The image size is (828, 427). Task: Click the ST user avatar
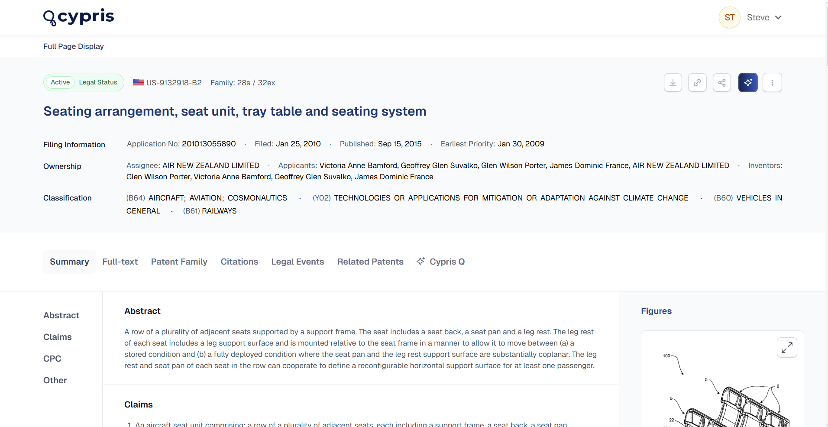[730, 18]
